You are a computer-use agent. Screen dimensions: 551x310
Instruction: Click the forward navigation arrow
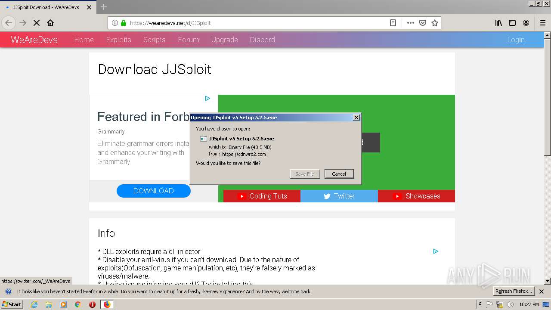click(x=23, y=23)
